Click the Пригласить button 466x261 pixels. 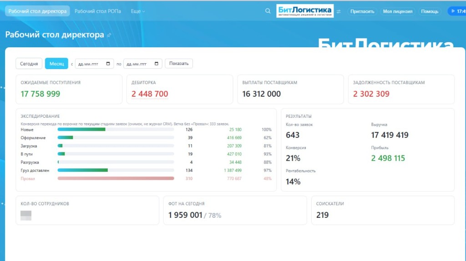[362, 11]
